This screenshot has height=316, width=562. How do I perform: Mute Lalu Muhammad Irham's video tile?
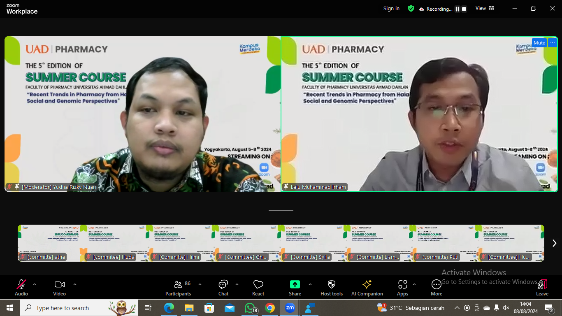pos(539,42)
